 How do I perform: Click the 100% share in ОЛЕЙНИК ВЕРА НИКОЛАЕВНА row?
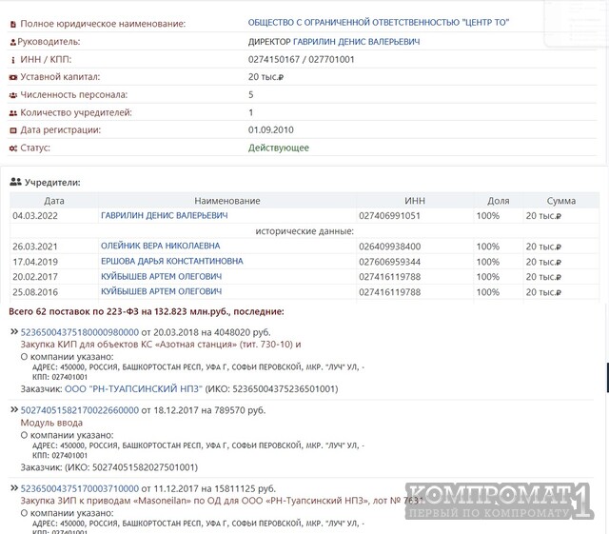pyautogui.click(x=488, y=247)
